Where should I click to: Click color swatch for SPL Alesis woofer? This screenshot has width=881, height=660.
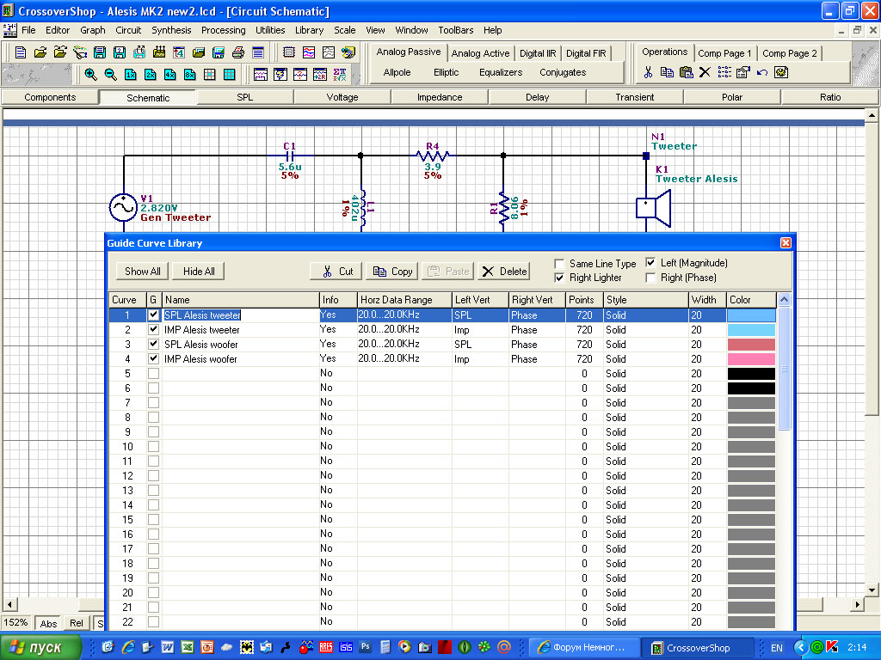pos(751,344)
